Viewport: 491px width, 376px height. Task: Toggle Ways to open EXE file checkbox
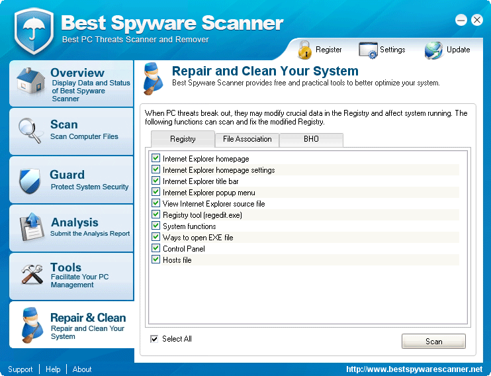pyautogui.click(x=156, y=237)
